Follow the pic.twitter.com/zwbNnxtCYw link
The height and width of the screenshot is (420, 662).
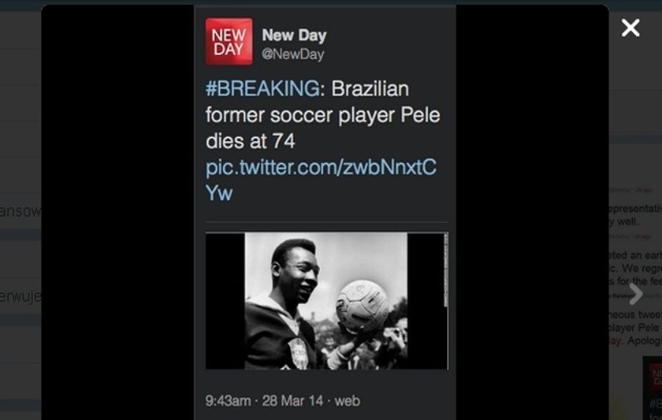tap(321, 180)
